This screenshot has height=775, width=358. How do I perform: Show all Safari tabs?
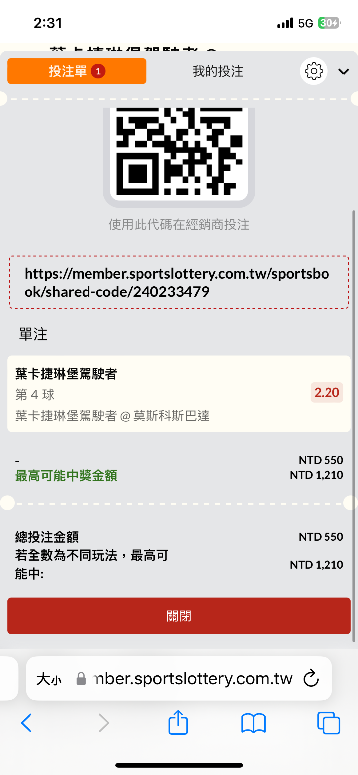(x=328, y=723)
